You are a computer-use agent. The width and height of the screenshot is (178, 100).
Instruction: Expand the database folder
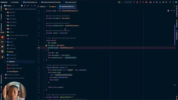click(6, 25)
